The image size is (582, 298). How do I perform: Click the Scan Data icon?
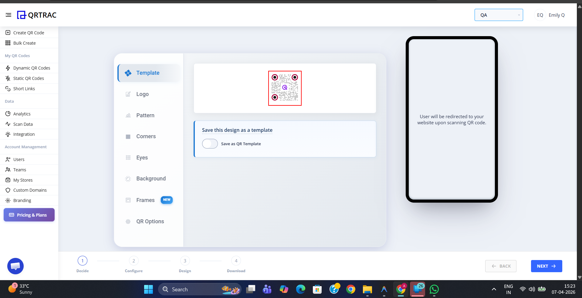coord(8,124)
